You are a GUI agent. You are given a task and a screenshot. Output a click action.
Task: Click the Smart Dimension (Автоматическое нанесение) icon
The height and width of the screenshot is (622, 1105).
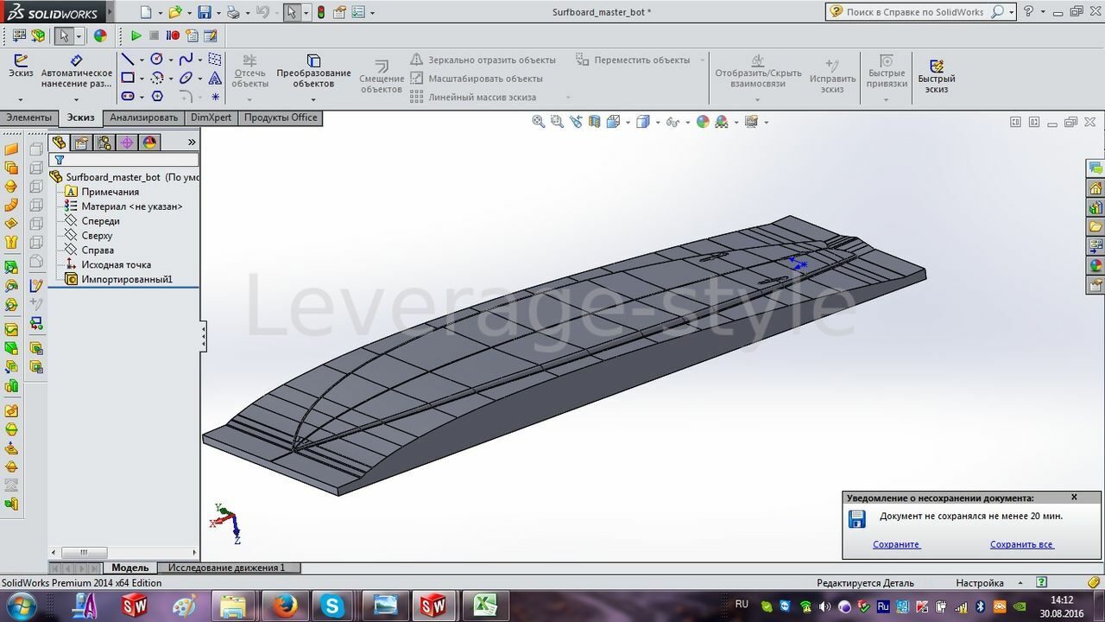pos(77,71)
